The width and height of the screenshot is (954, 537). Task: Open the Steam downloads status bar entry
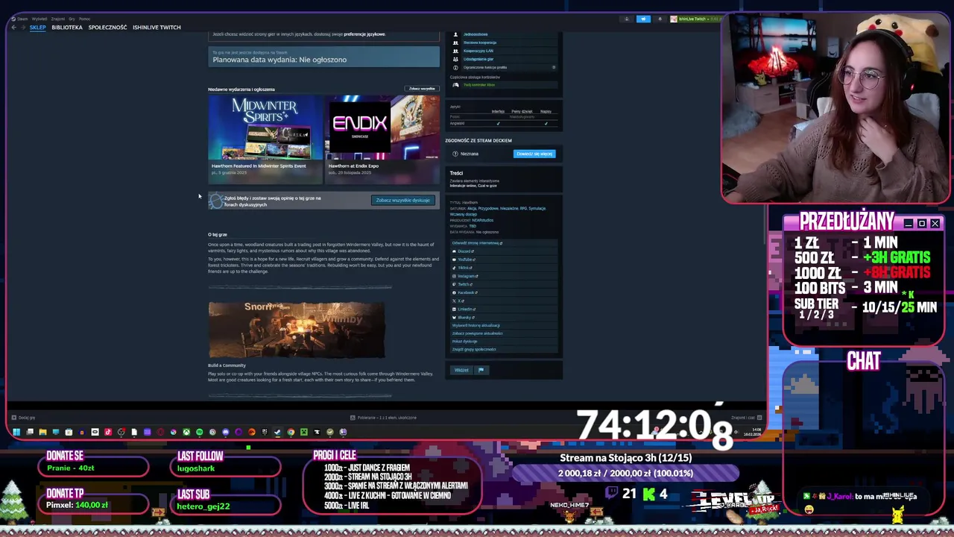383,418
